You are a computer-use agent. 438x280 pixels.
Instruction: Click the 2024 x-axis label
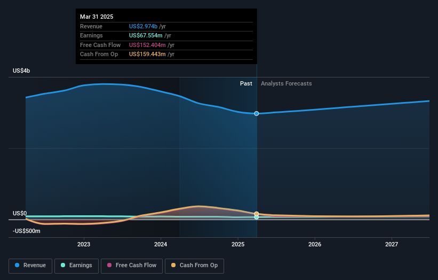(x=161, y=244)
